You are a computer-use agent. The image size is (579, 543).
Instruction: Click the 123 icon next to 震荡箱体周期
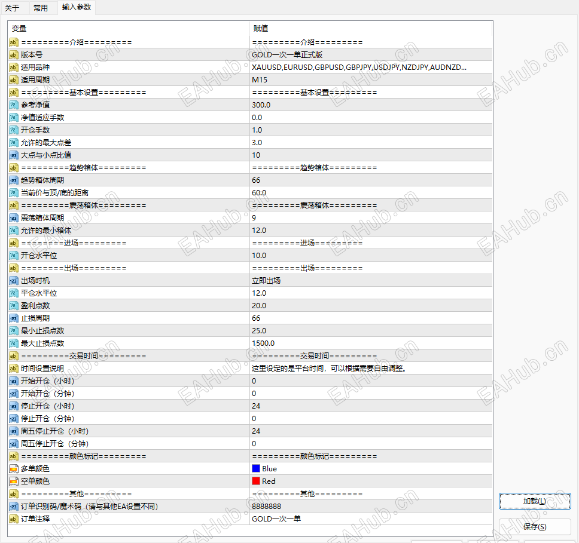[x=13, y=217]
